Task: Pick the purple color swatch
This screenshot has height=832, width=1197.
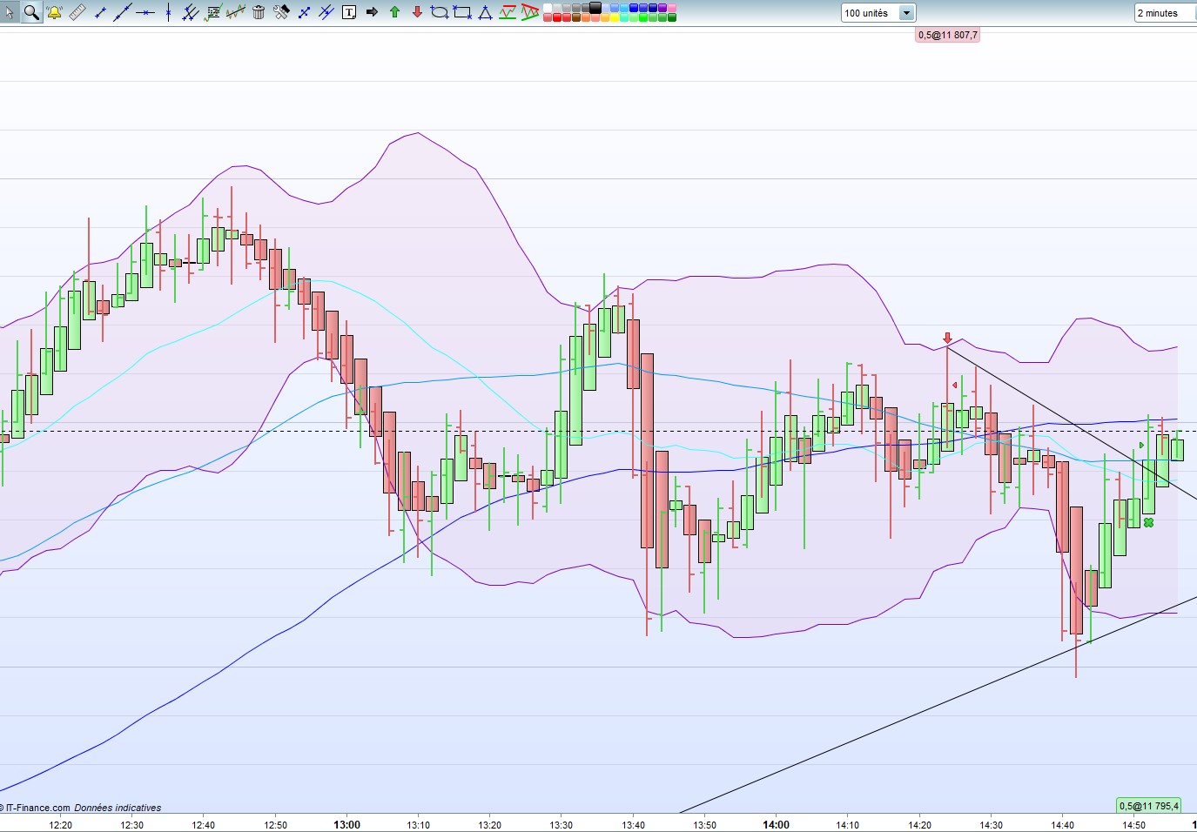Action: click(x=662, y=8)
